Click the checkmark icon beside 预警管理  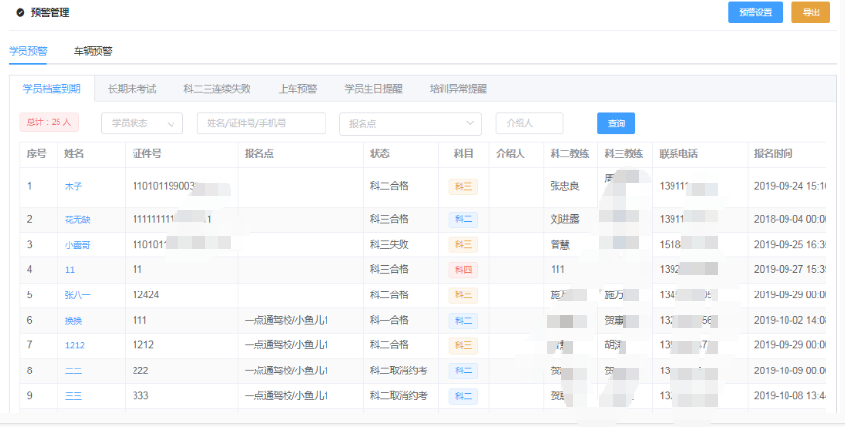point(20,13)
